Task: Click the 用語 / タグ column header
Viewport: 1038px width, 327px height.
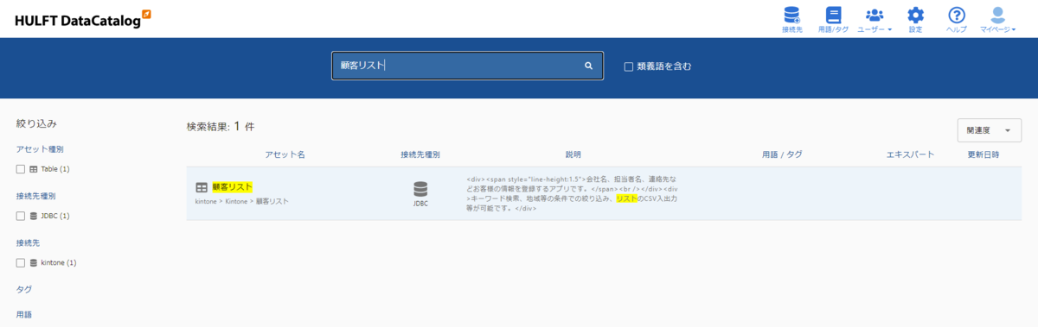Action: point(782,154)
